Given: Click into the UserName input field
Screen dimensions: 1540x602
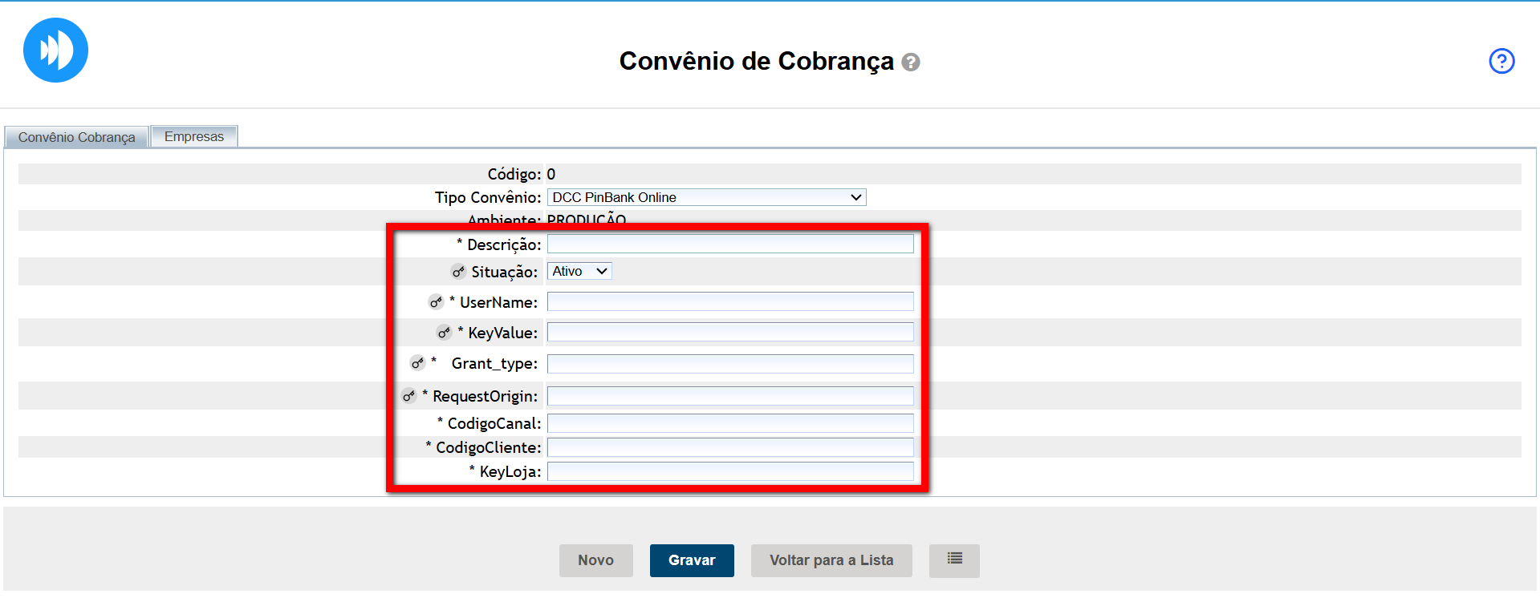Looking at the screenshot, I should [729, 301].
